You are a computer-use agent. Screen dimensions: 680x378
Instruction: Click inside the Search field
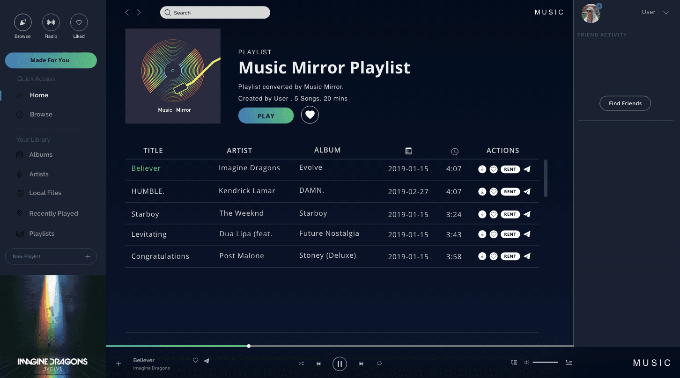[x=215, y=12]
